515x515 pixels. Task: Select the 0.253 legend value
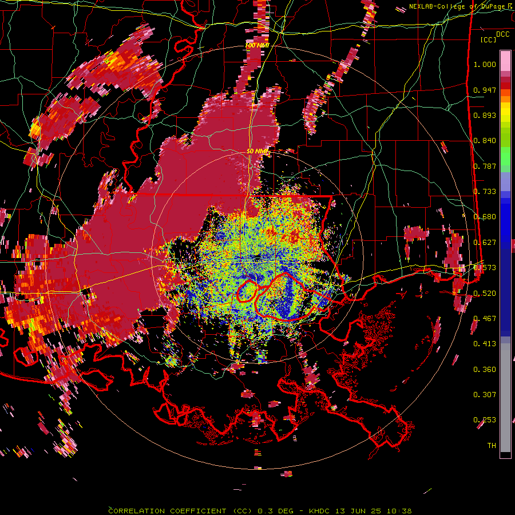(x=485, y=420)
